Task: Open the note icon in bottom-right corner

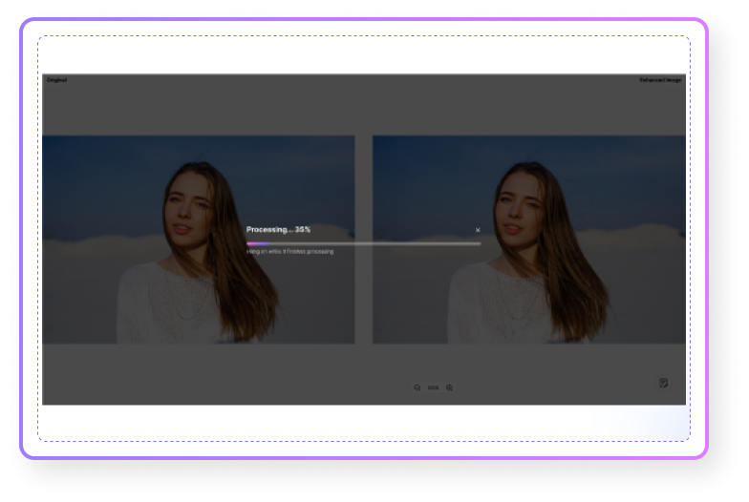Action: [663, 383]
